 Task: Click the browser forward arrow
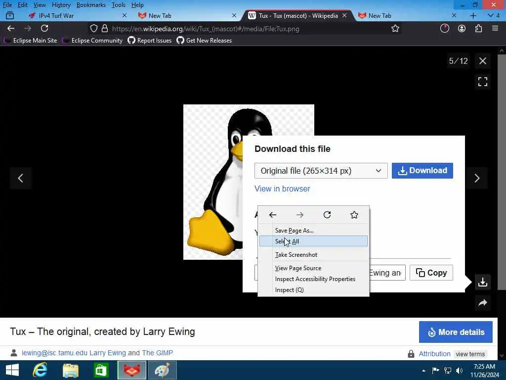[28, 28]
